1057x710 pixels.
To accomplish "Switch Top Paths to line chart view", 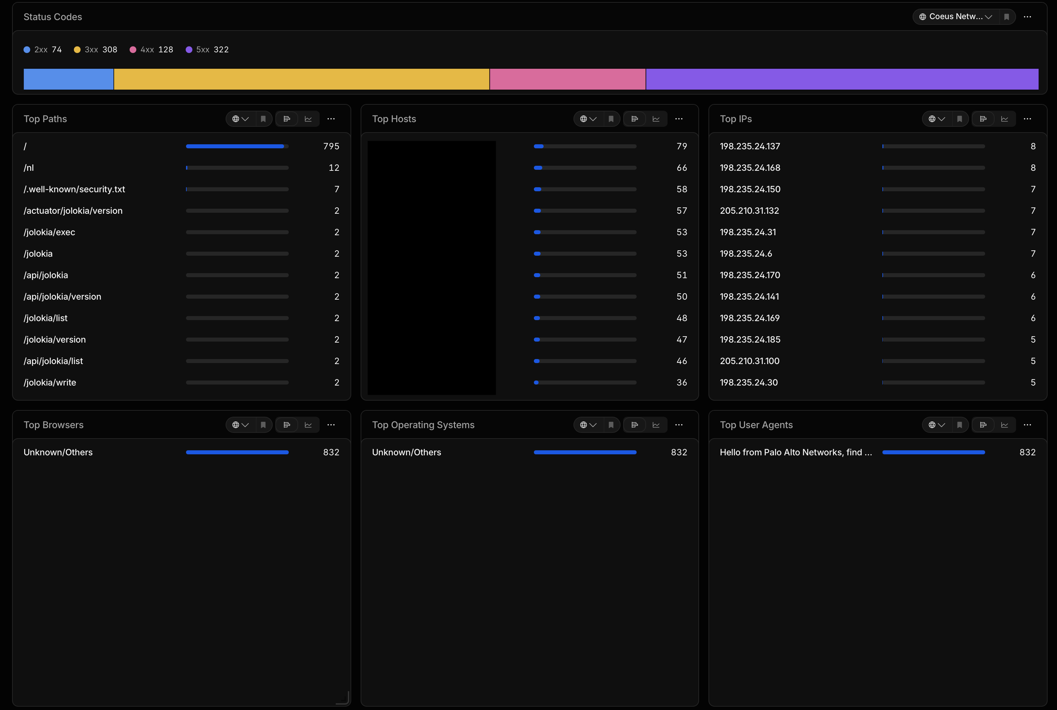I will click(x=308, y=119).
